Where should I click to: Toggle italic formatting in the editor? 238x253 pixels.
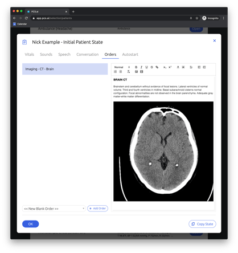coord(141,67)
